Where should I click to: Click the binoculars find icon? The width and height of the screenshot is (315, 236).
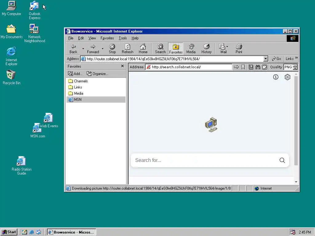[x=258, y=67]
